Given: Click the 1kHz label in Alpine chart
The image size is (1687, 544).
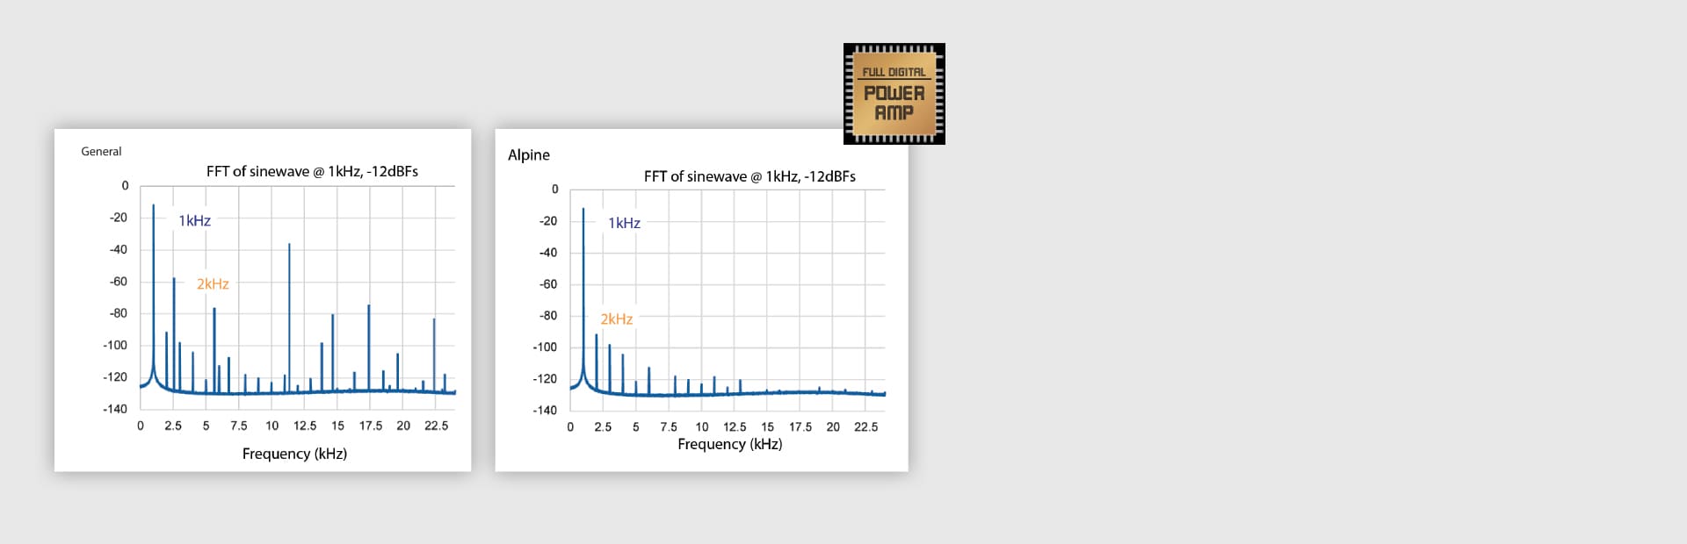Looking at the screenshot, I should (624, 223).
